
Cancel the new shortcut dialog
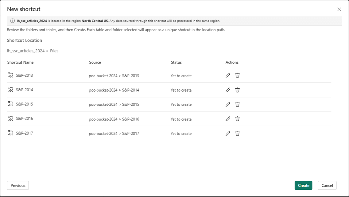(327, 185)
